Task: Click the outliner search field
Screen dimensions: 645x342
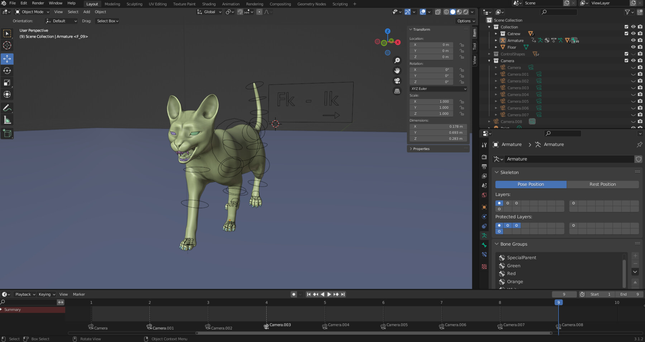Action: pos(558,12)
